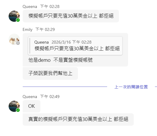Image resolution: width=157 pixels, height=136 pixels.
Task: Click sender name Queena above the 02:49 message
Action: (30, 97)
